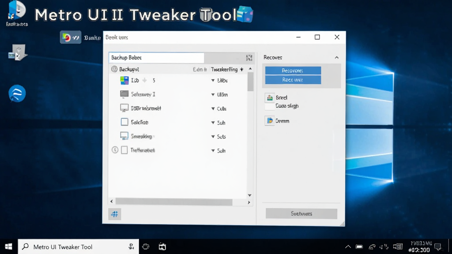
Task: Click the Bnrel label in the Recover panel
Action: point(281,97)
